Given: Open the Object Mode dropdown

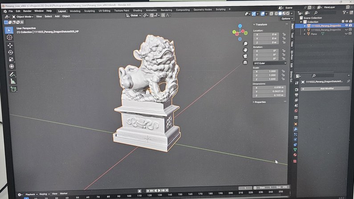Looking at the screenshot, I should click(21, 16).
